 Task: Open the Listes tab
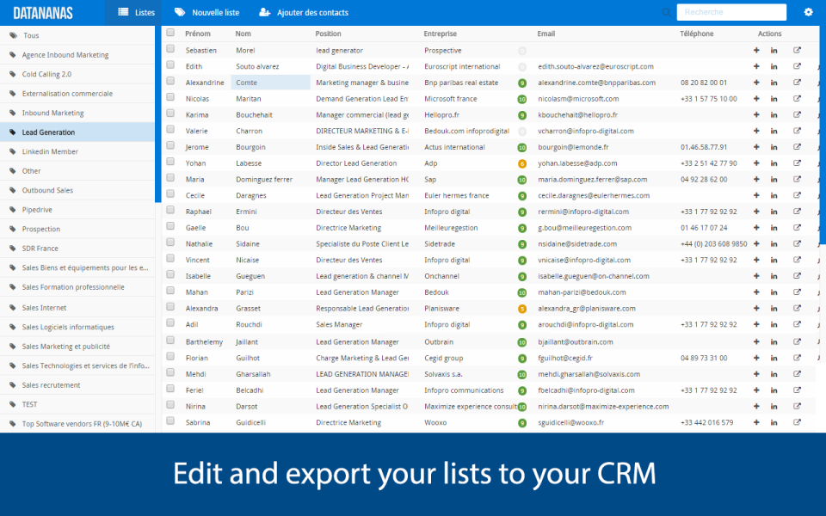pyautogui.click(x=137, y=12)
